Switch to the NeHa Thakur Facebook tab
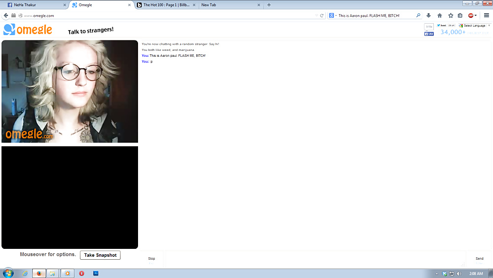 [x=35, y=5]
